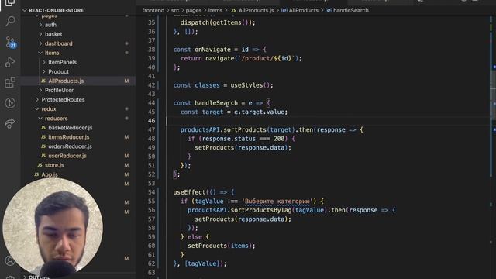Click 'useEffect' on line 54
The image size is (496, 279).
coord(189,192)
